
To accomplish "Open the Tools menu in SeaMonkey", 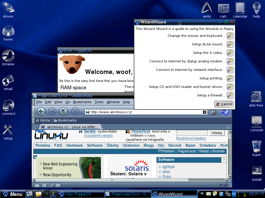I will pyautogui.click(x=99, y=102).
